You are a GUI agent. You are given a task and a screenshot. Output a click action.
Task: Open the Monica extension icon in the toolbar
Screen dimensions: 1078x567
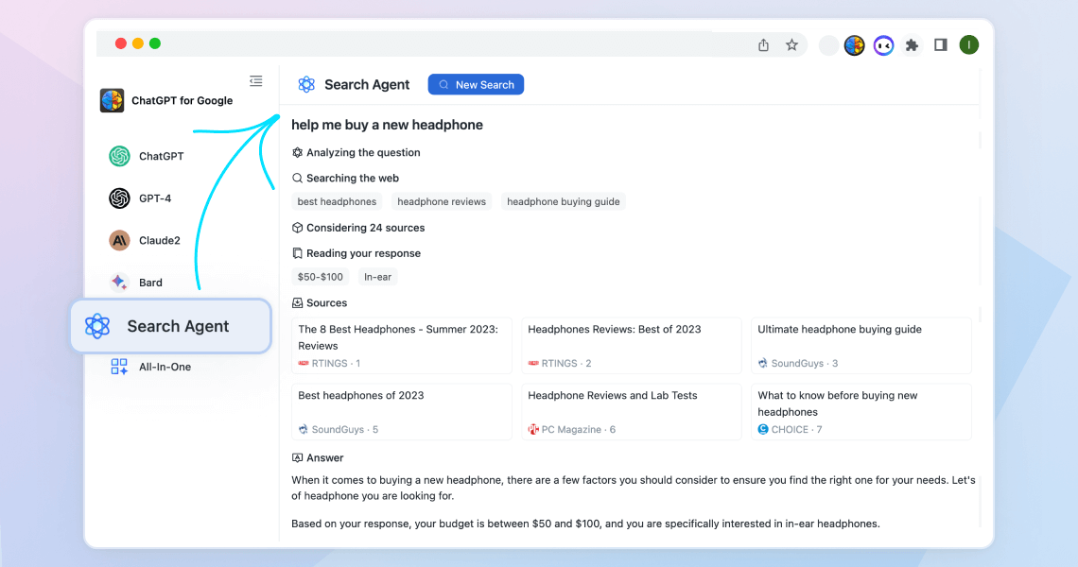[x=883, y=43]
